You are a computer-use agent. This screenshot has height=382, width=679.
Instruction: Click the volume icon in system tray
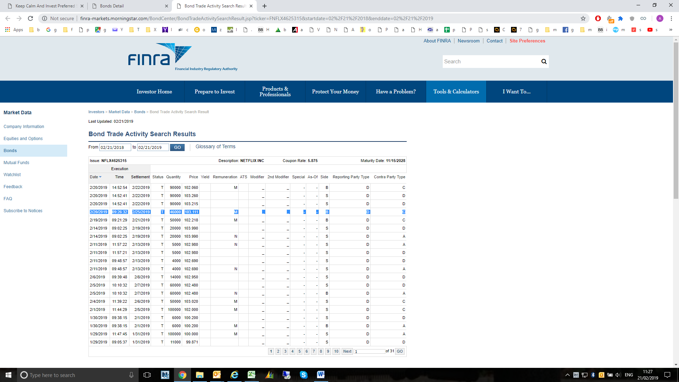618,375
